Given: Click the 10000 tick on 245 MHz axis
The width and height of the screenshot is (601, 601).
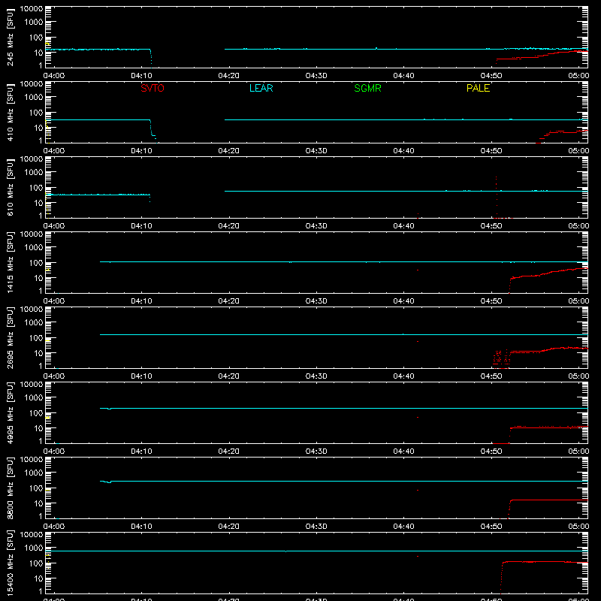Looking at the screenshot, I should (x=32, y=9).
